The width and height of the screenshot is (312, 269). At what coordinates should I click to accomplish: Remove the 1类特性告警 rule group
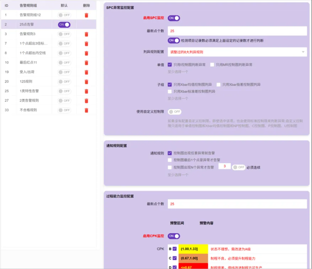point(86,91)
